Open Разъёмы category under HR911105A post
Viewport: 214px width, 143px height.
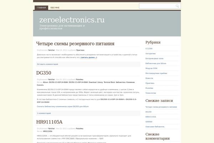(80, 129)
